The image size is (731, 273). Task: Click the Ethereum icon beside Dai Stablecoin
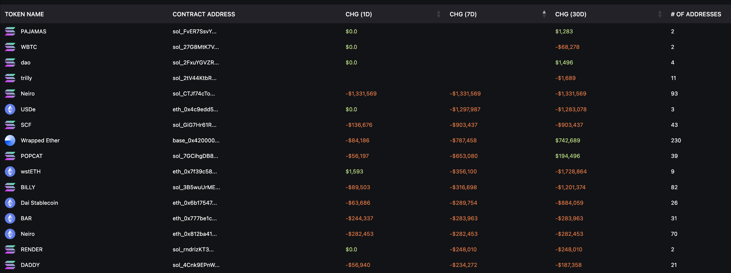(x=10, y=203)
